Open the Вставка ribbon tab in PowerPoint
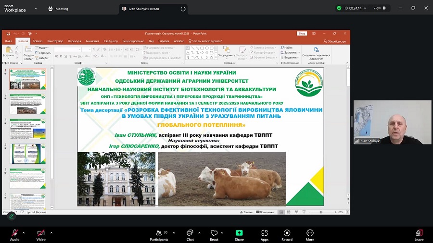The width and height of the screenshot is (433, 243). (38, 41)
